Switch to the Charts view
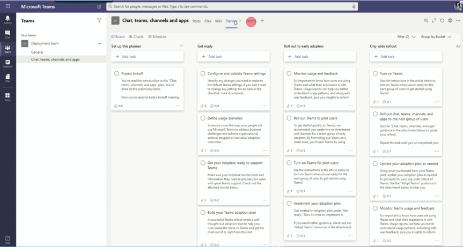The image size is (463, 247). point(136,37)
